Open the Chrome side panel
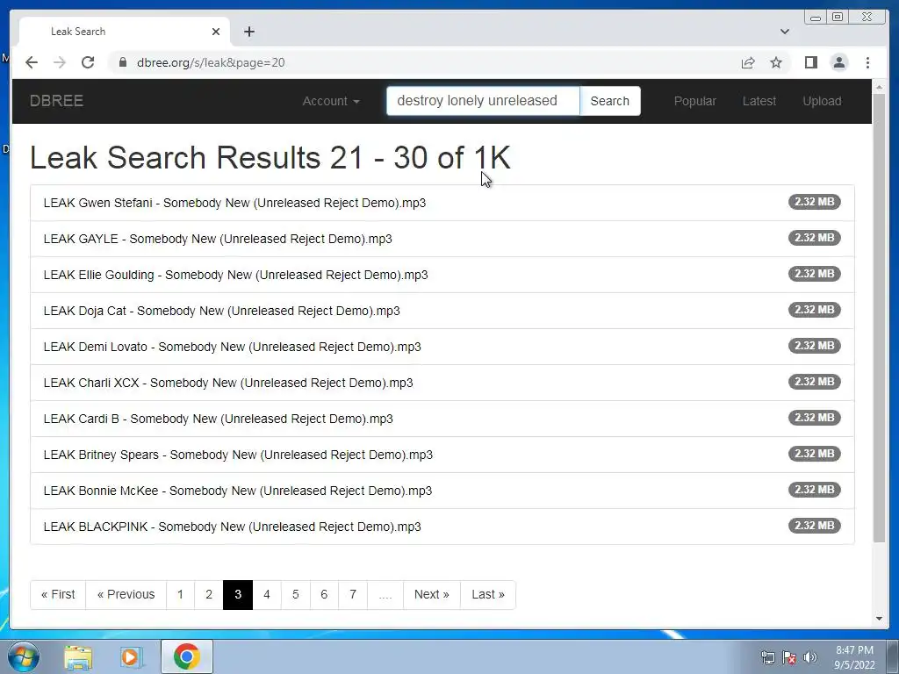 click(810, 62)
